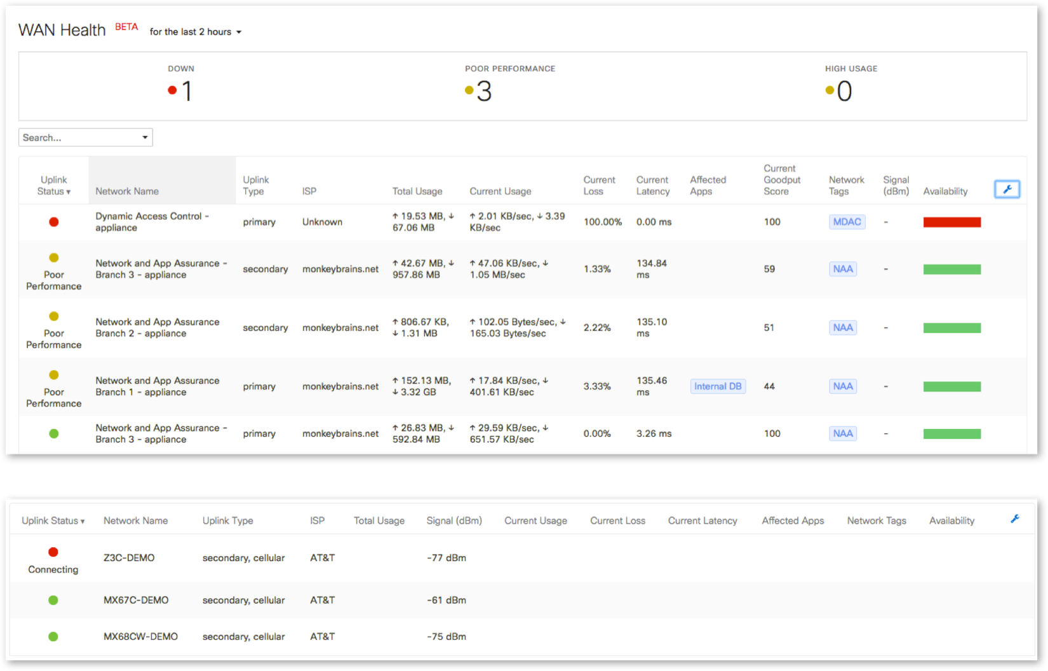Open the wrench icon in the cellular table
Screen dimensions: 1048x671
pyautogui.click(x=1014, y=519)
